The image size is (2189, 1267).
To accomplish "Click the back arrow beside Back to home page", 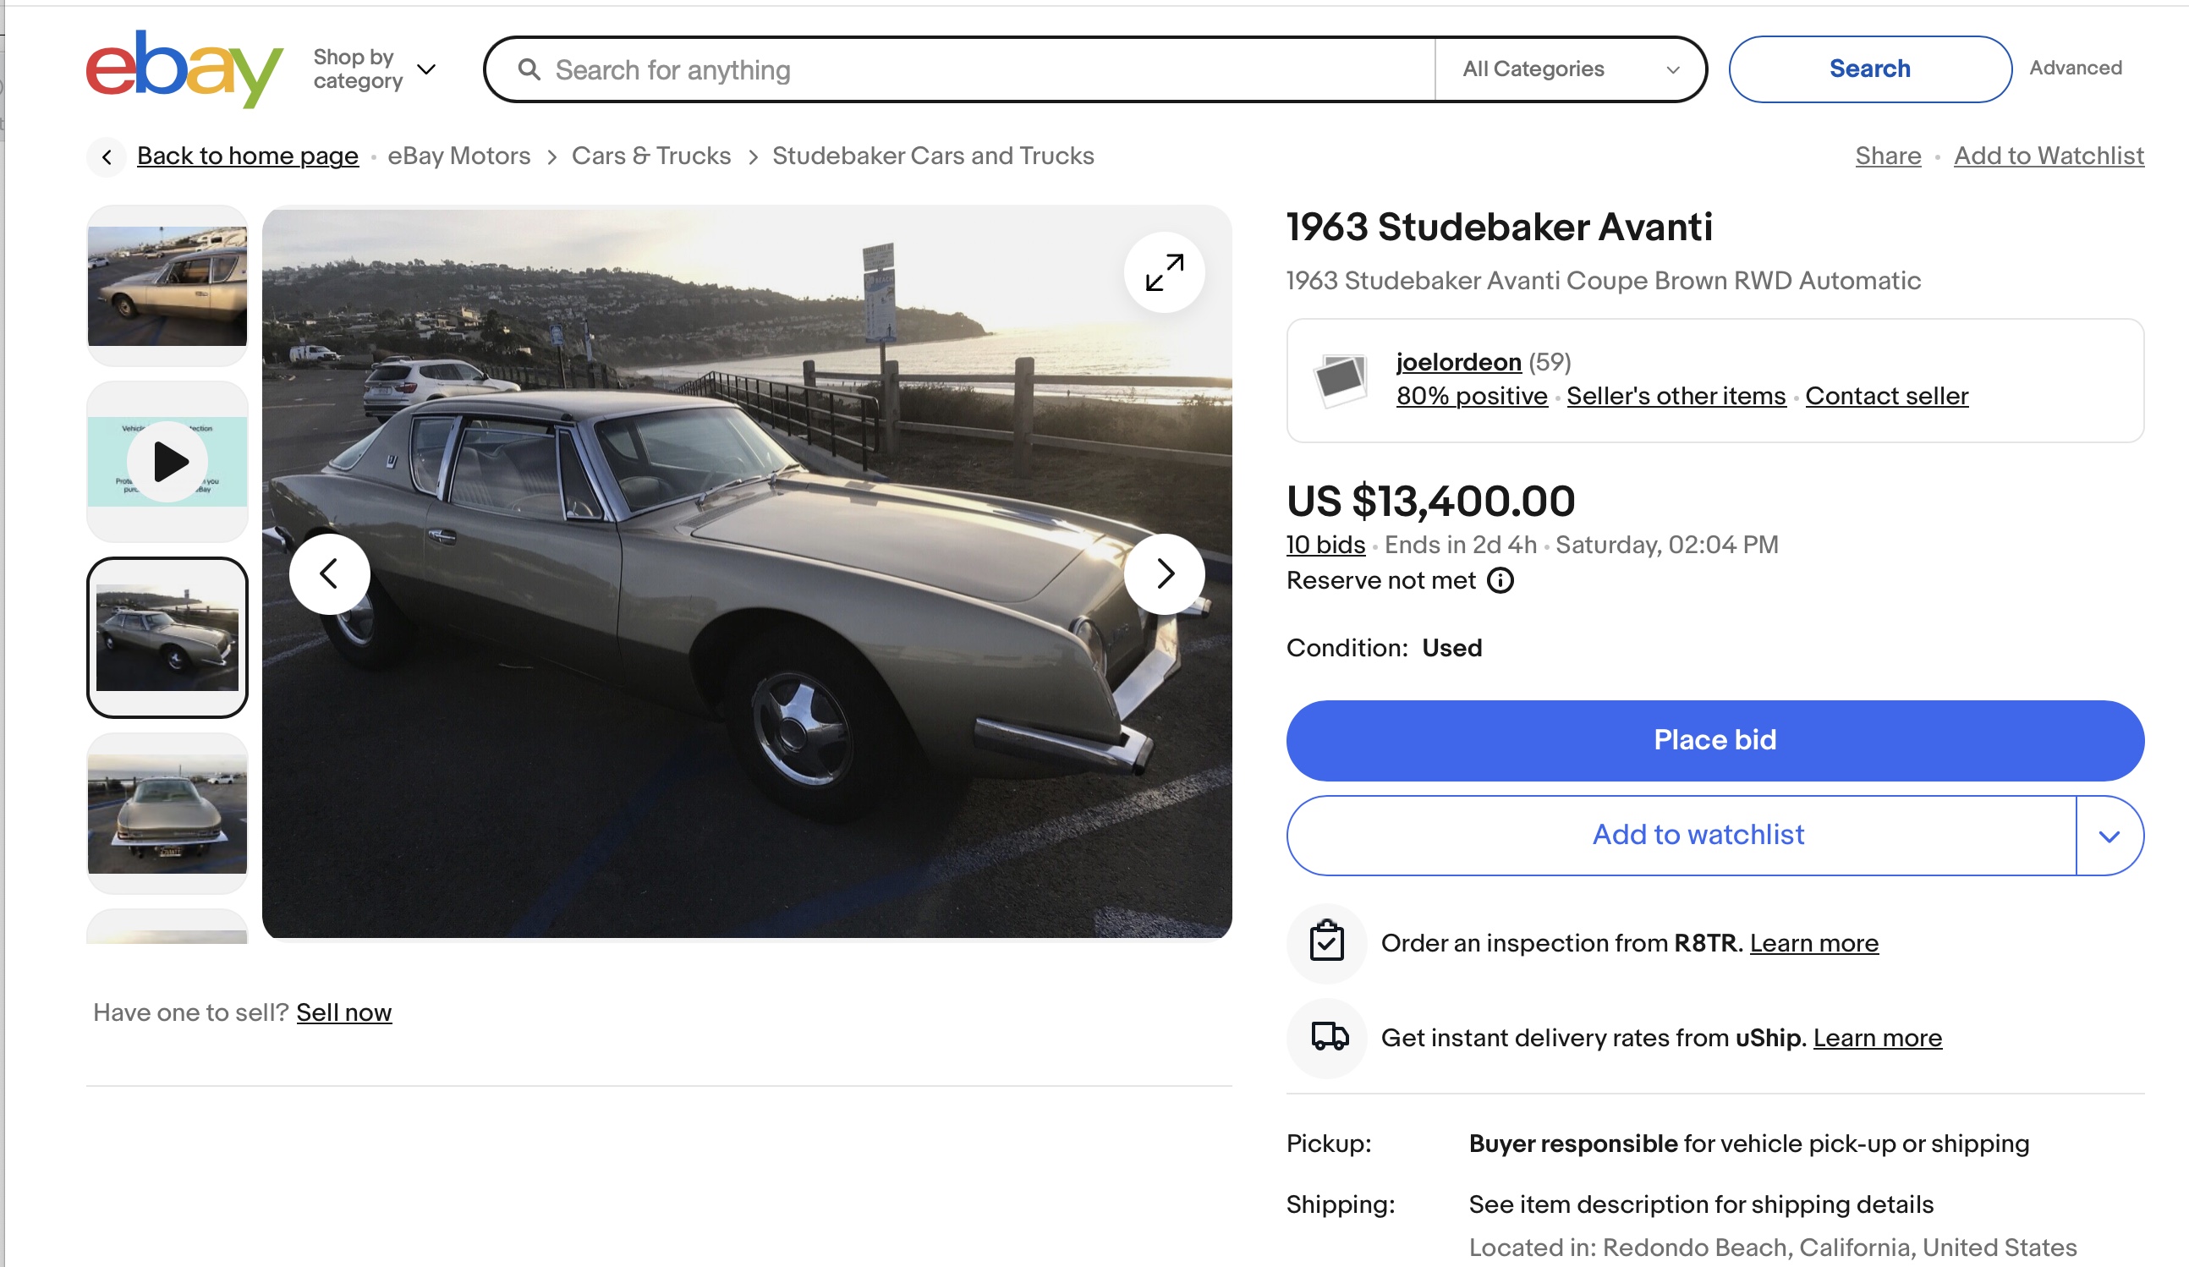I will 107,157.
